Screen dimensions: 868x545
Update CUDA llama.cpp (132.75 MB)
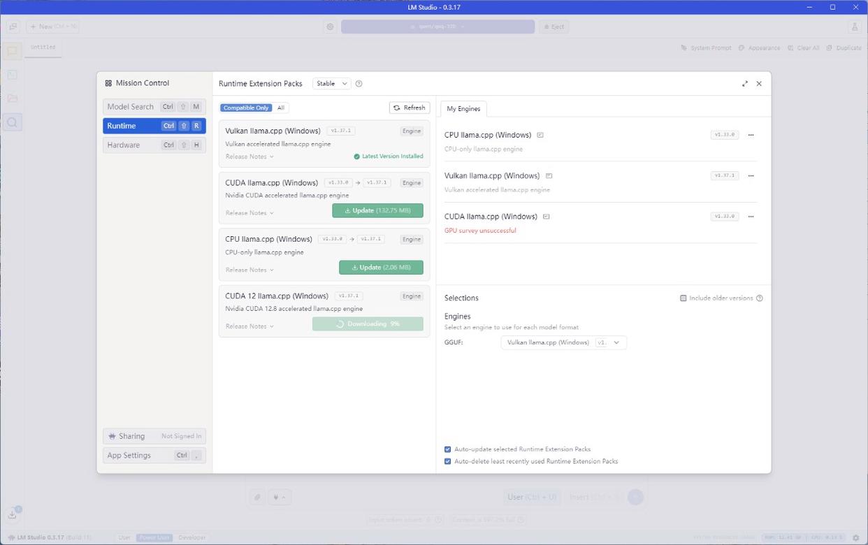pos(377,210)
